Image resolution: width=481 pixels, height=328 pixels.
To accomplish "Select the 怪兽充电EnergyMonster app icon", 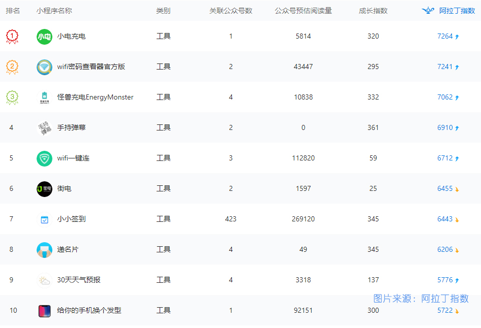I will click(x=44, y=97).
